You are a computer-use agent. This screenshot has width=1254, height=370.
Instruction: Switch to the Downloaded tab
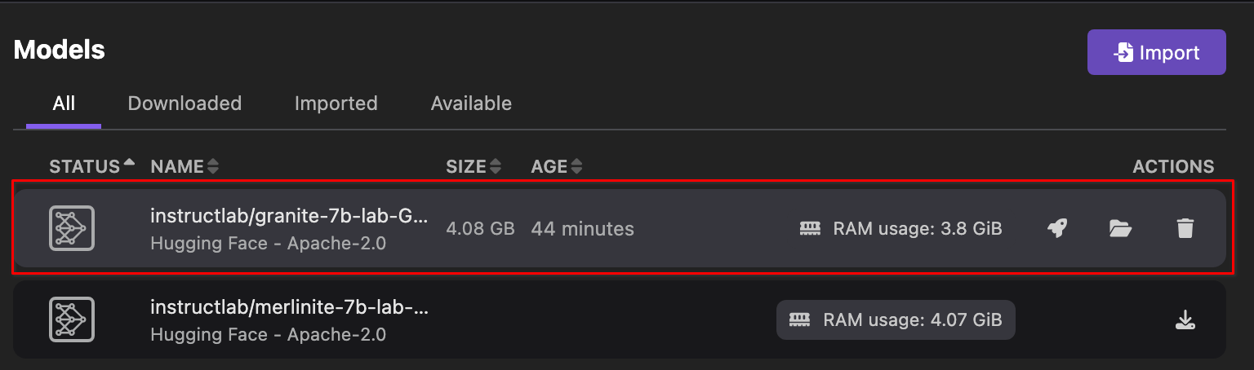185,104
